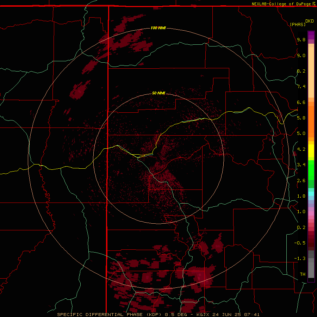Click the yellow segment of color bar
The height and width of the screenshot is (317, 317).
point(311,151)
